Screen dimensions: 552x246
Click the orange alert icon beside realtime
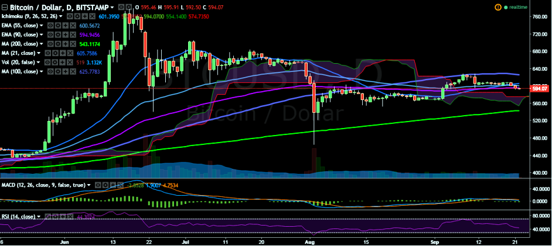coord(498,7)
